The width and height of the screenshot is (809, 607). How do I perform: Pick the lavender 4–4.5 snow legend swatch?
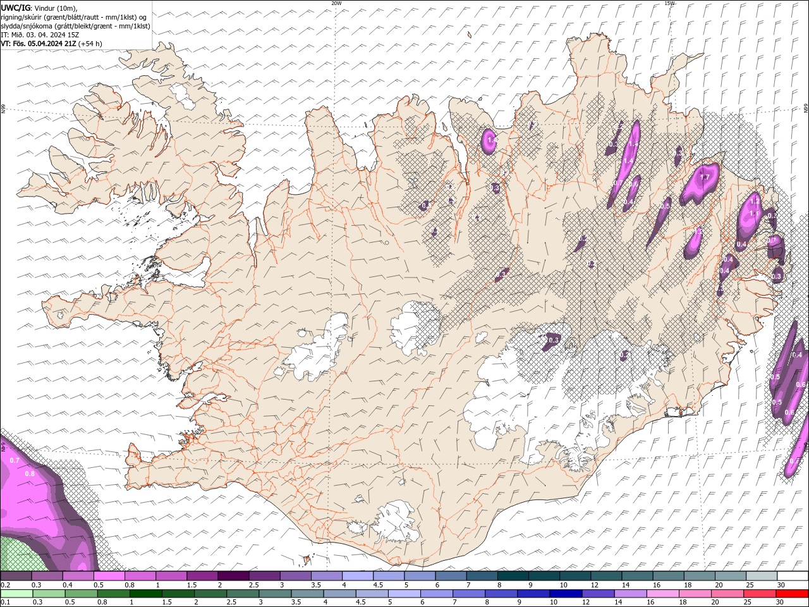pyautogui.click(x=358, y=576)
